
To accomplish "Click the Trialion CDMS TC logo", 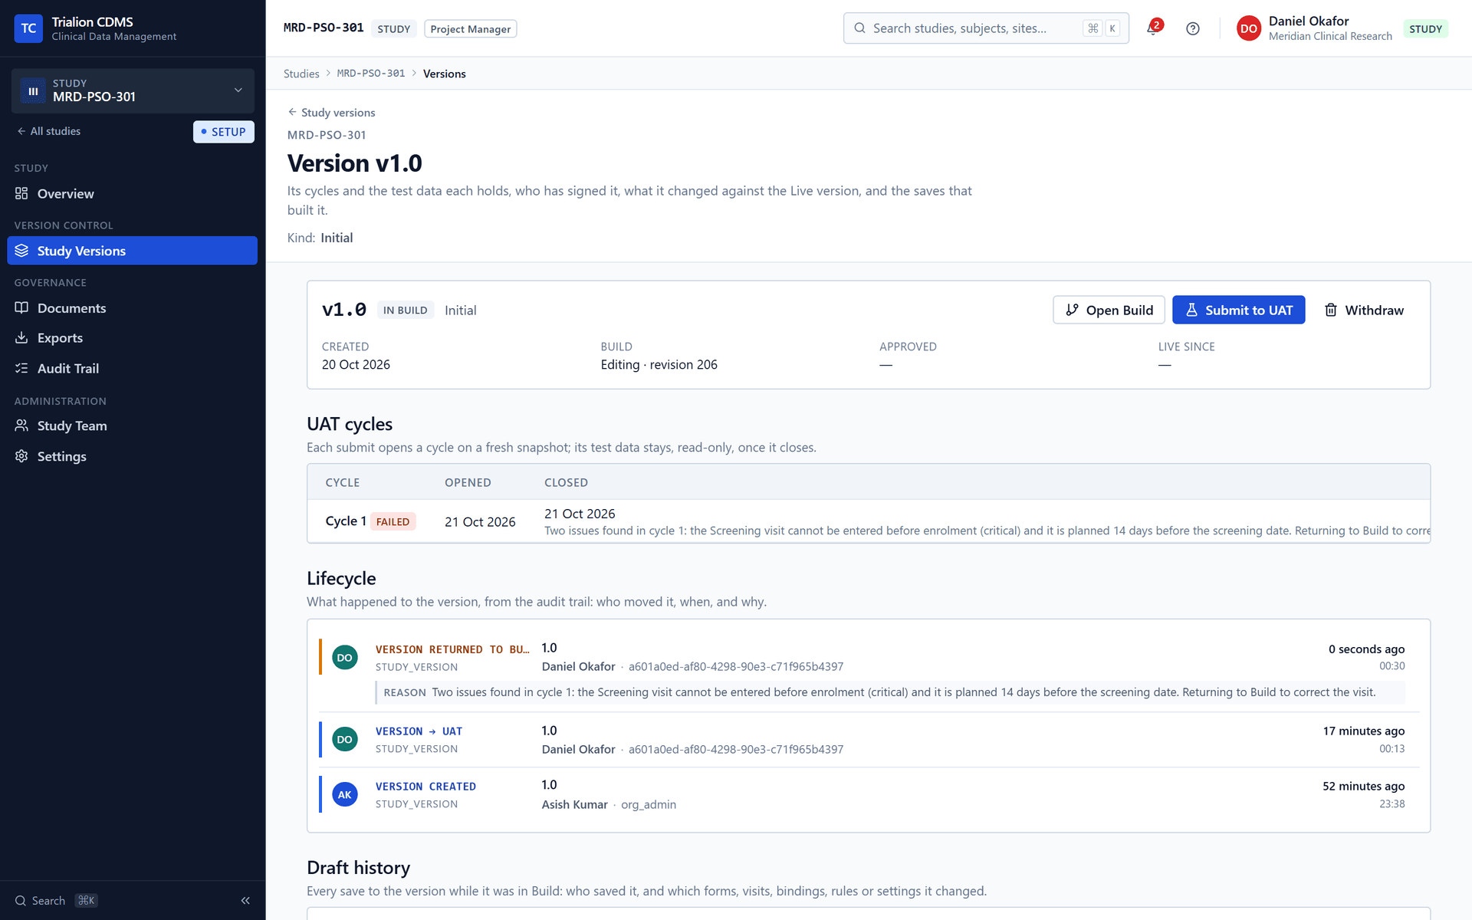I will point(28,28).
